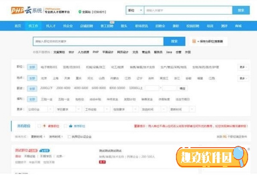Viewport: 257px width, 175px height.
Task: Tick the 紧急职位 checkbox
Action: 39,126
